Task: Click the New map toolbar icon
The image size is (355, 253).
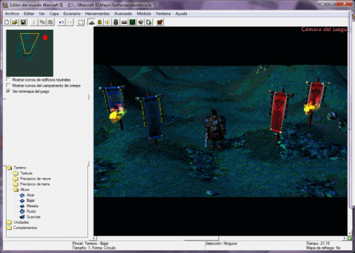Action: click(x=7, y=22)
